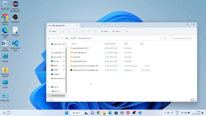Open OBS Studio desktop shortcut
Image resolution: width=206 pixels, height=116 pixels.
(x=15, y=19)
